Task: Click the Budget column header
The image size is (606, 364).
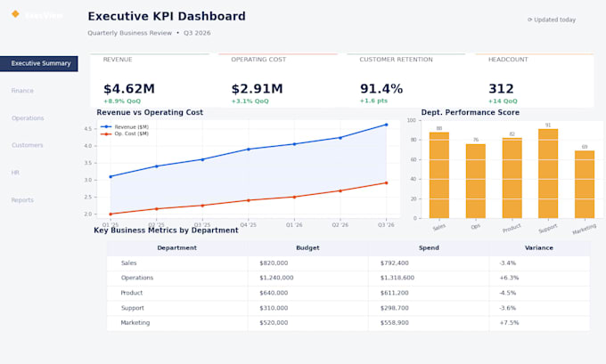Action: tap(307, 247)
